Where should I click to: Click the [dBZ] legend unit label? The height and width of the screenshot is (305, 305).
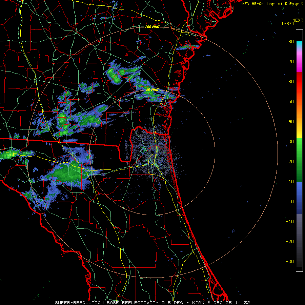coord(288,24)
